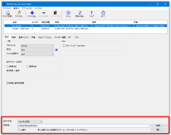Open the ファイル(F) menu

tap(7, 8)
